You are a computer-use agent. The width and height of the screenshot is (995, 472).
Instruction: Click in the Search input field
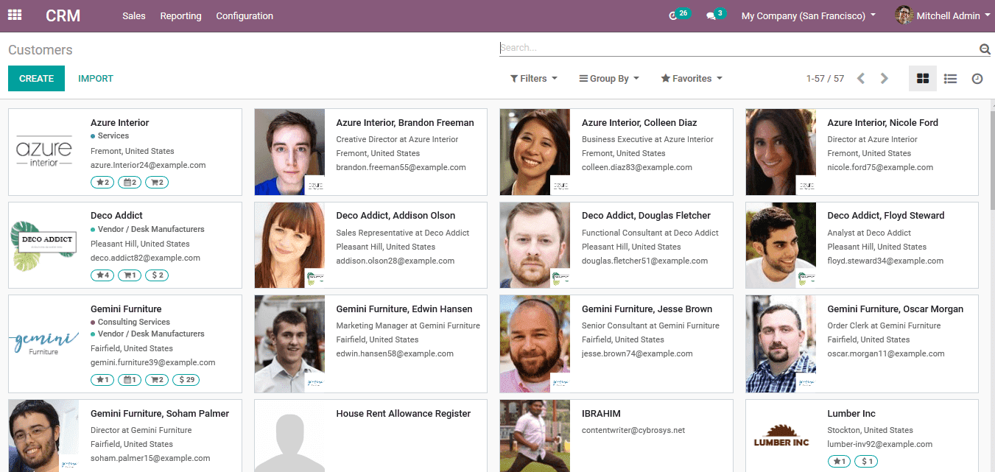739,48
